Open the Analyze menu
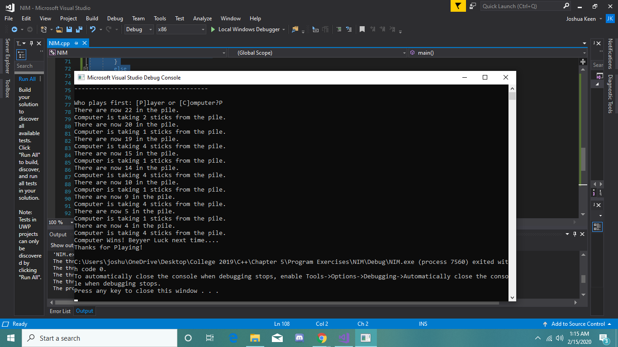Viewport: 618px width, 347px height. click(202, 19)
